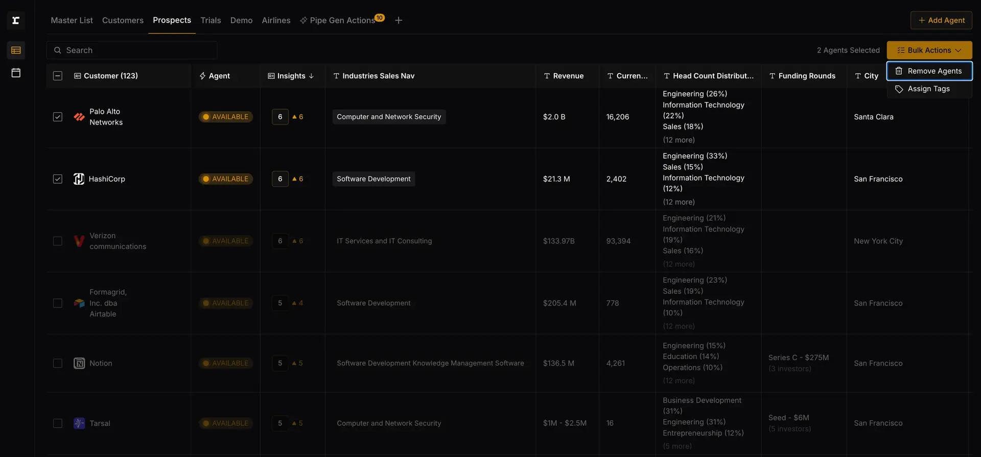Switch to the Customers tab
Image resolution: width=981 pixels, height=457 pixels.
pyautogui.click(x=123, y=20)
